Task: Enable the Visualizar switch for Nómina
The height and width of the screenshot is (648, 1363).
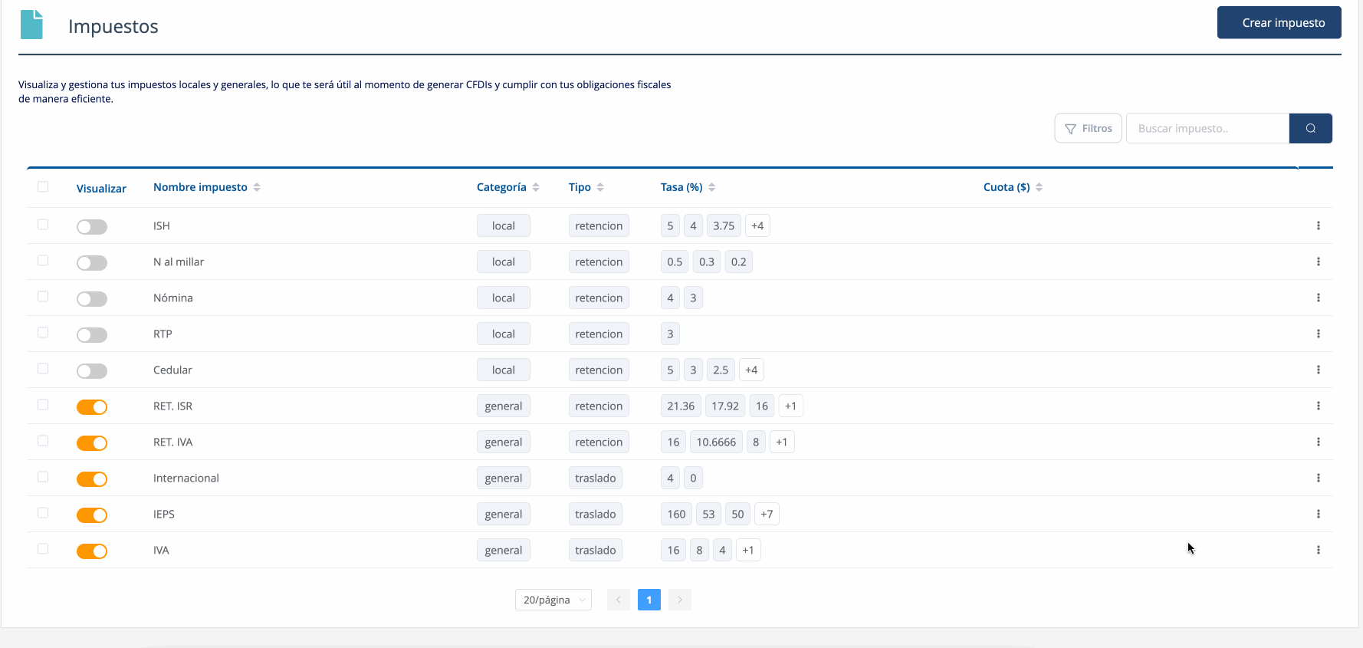Action: [x=92, y=299]
